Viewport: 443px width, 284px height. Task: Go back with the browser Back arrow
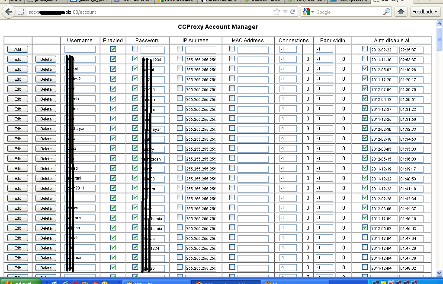coord(9,12)
